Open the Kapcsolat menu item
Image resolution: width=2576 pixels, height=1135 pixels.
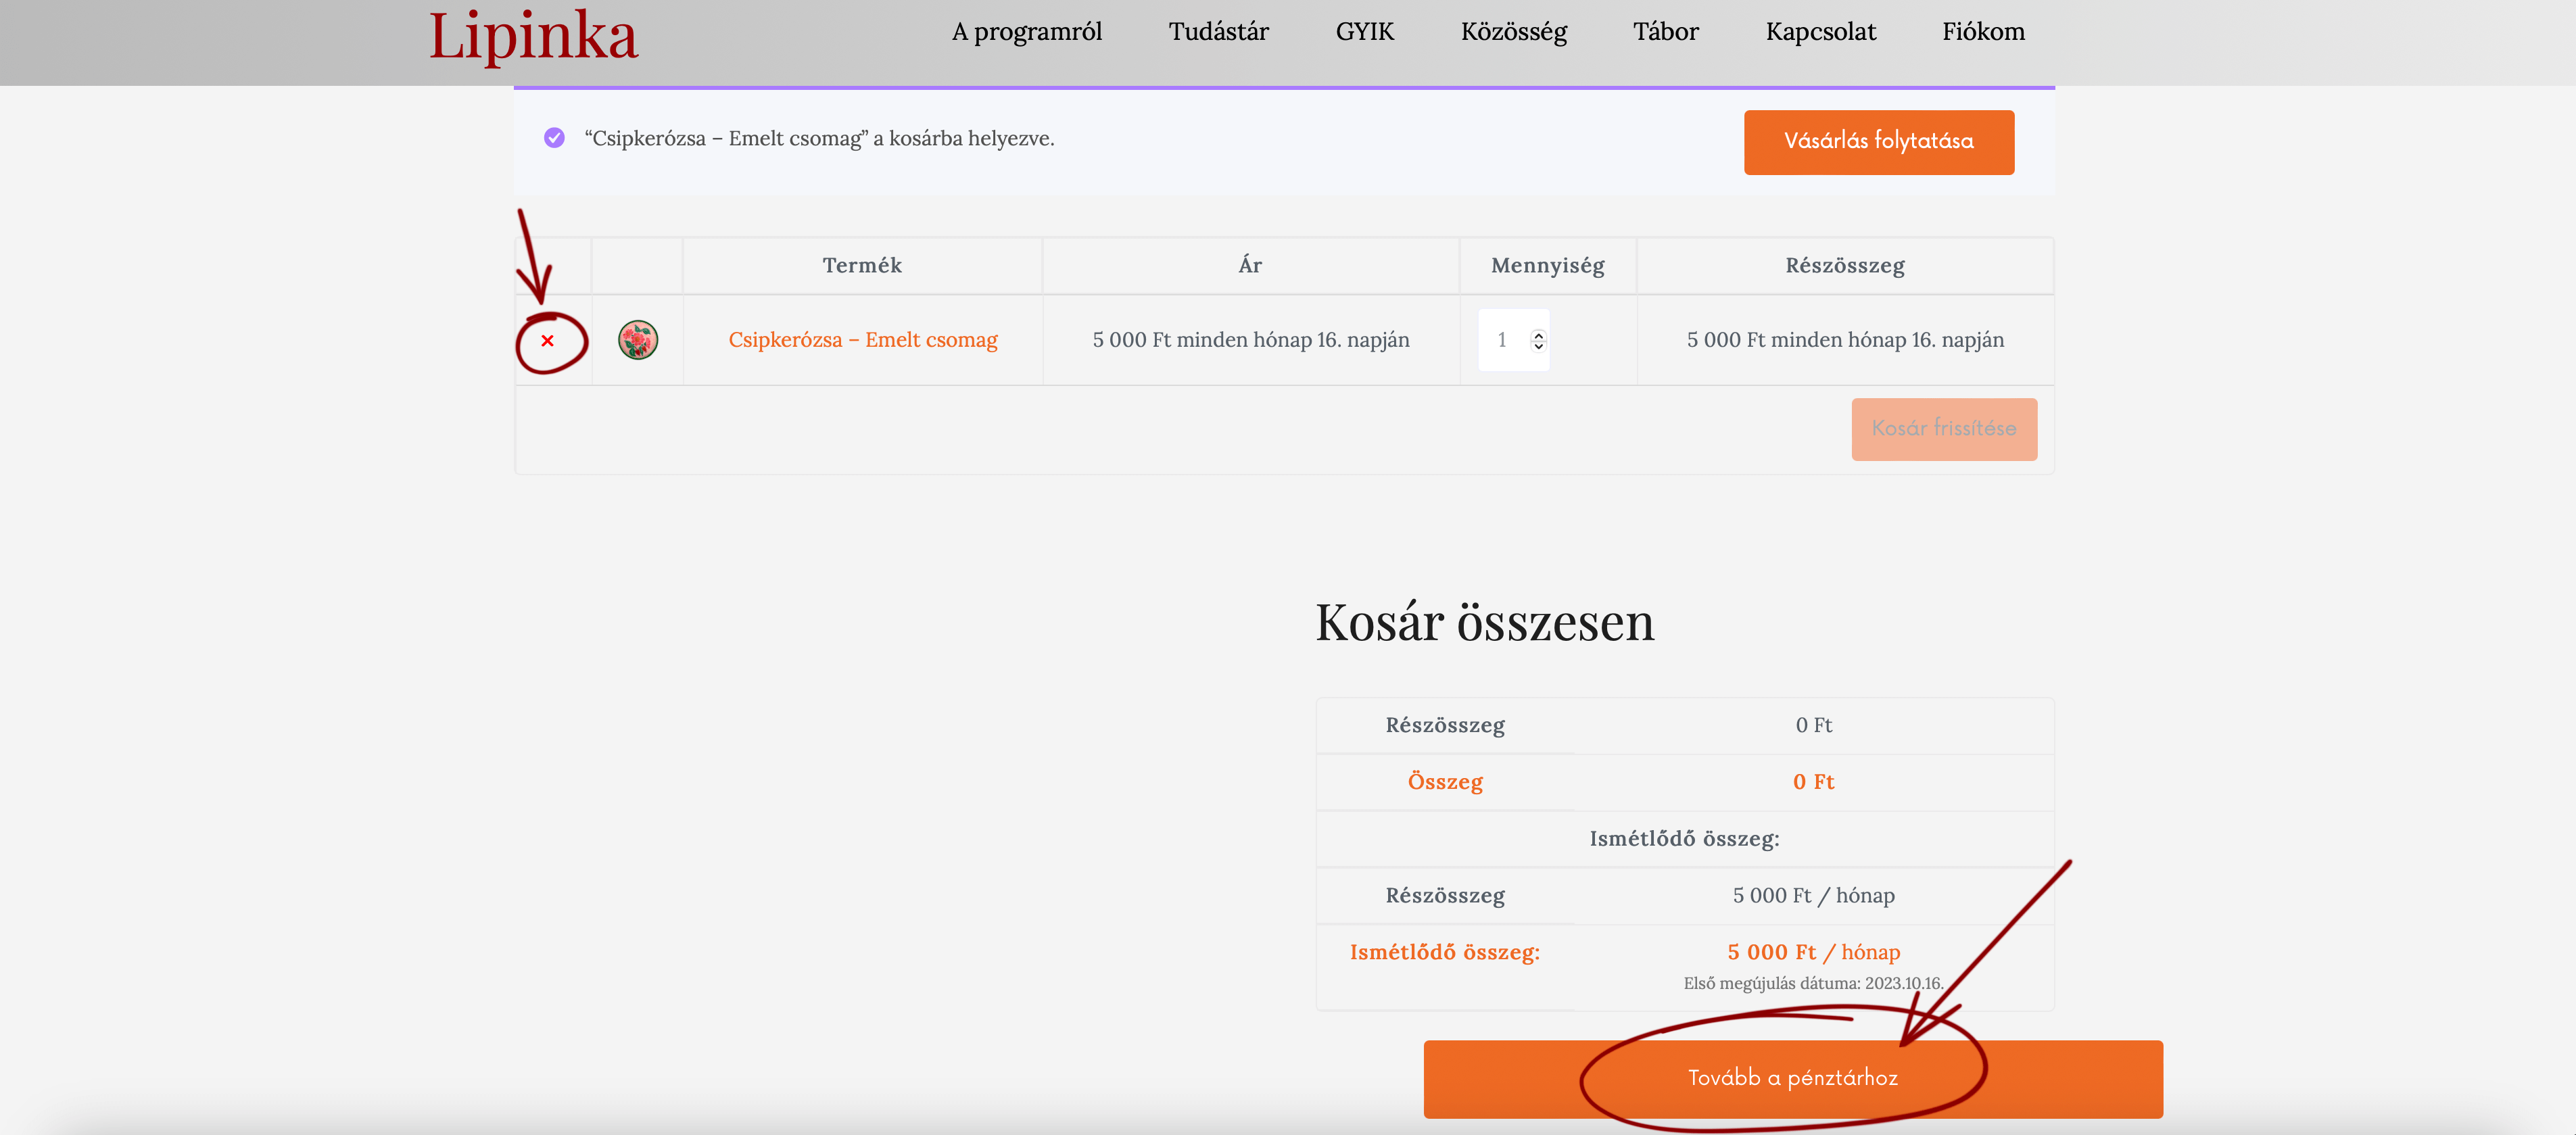(x=1820, y=32)
